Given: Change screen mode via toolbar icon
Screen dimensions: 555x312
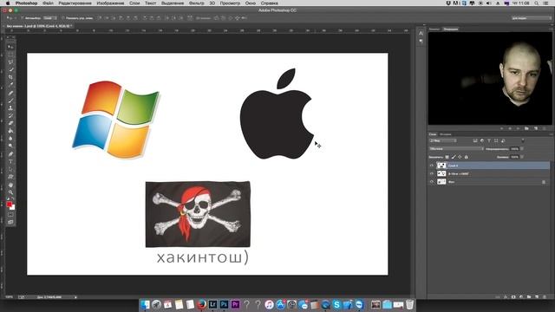Looking at the screenshot, I should point(10,222).
